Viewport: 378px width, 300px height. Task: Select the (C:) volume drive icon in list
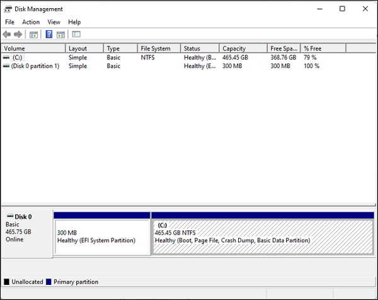[x=6, y=57]
